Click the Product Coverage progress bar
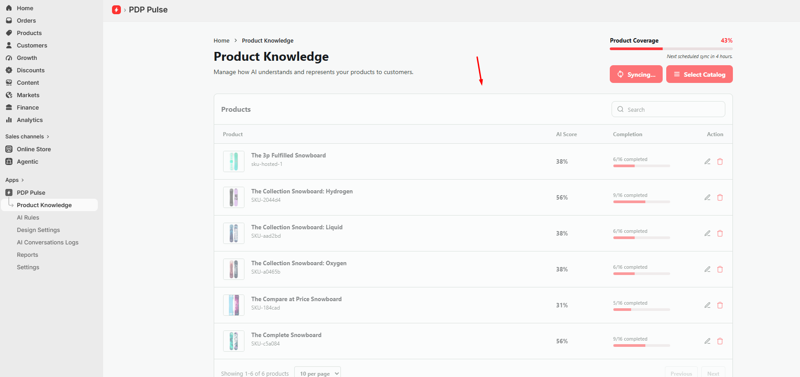 671,49
